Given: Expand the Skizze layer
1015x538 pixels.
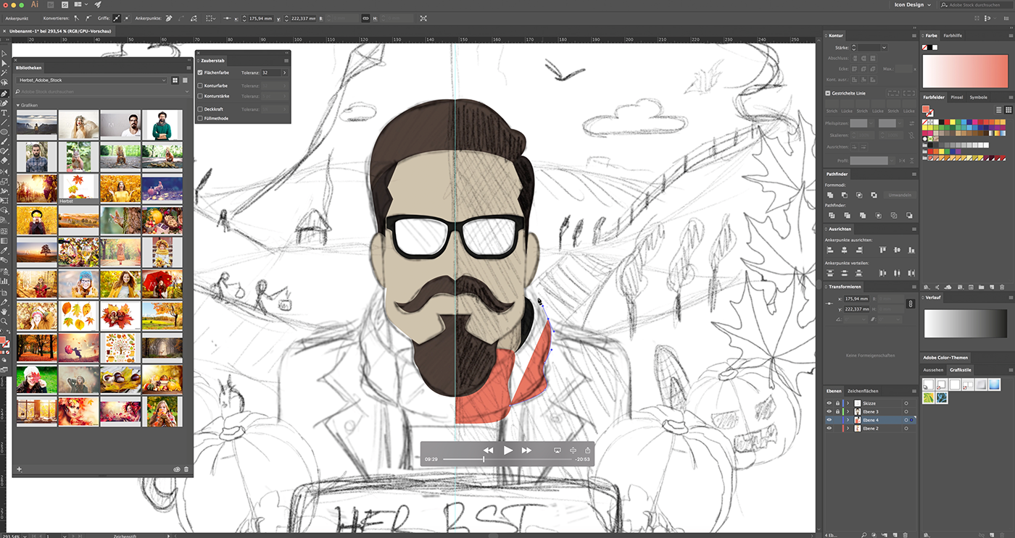Looking at the screenshot, I should tap(848, 403).
